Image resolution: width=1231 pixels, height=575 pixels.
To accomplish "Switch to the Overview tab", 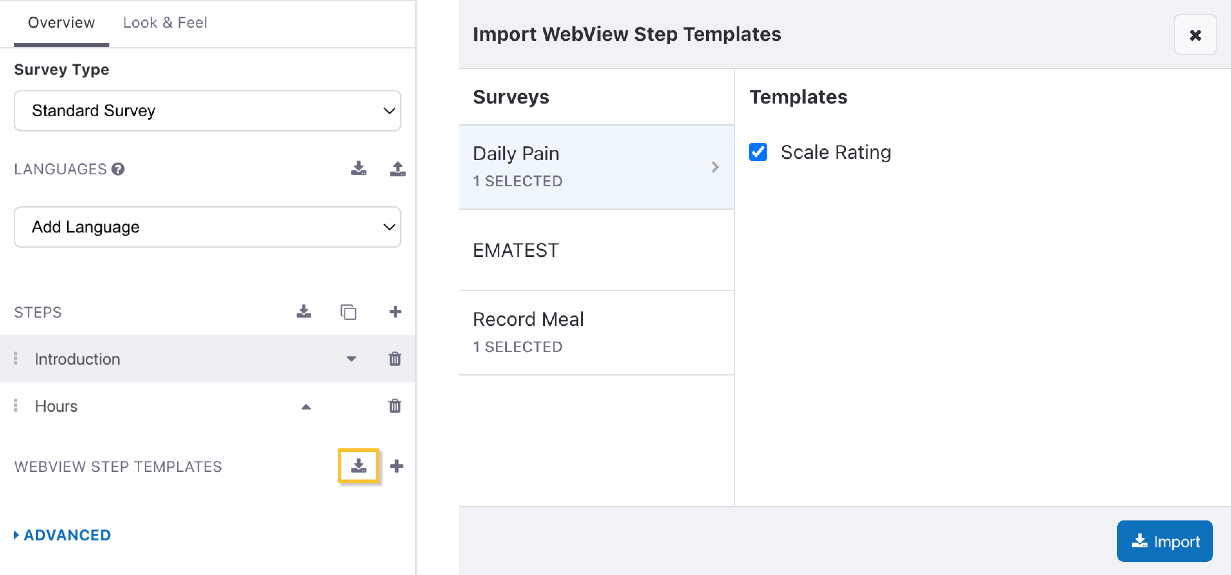I will pos(61,22).
